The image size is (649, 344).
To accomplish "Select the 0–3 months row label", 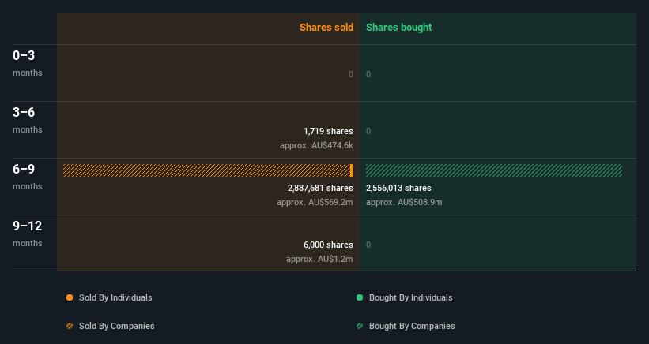I will pos(28,63).
